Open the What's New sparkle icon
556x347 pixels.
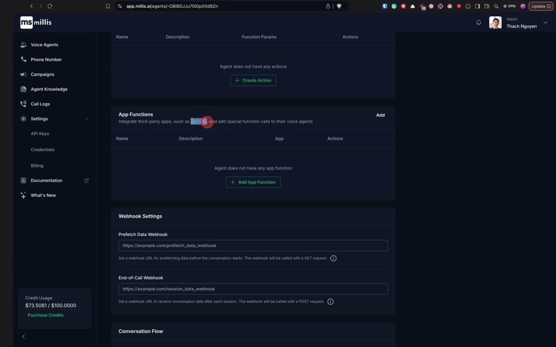pos(23,195)
